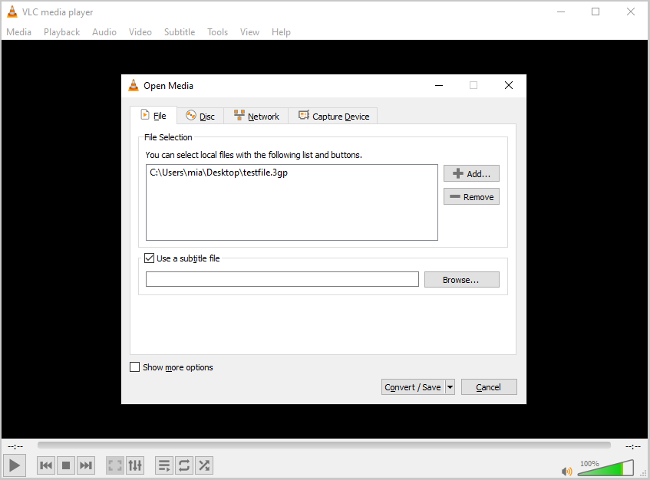Open the Video menu
The width and height of the screenshot is (650, 480).
click(140, 32)
